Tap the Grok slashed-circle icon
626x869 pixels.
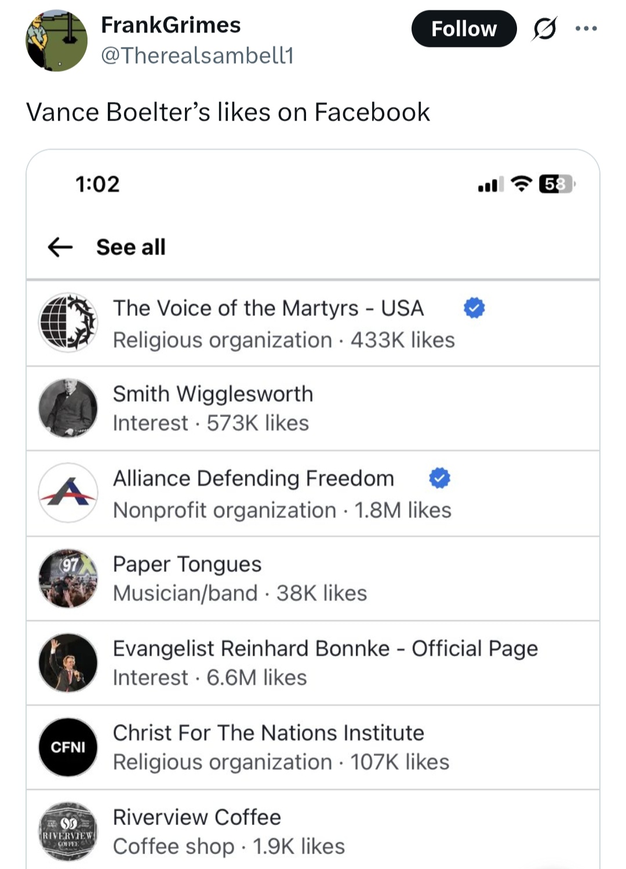coord(544,28)
